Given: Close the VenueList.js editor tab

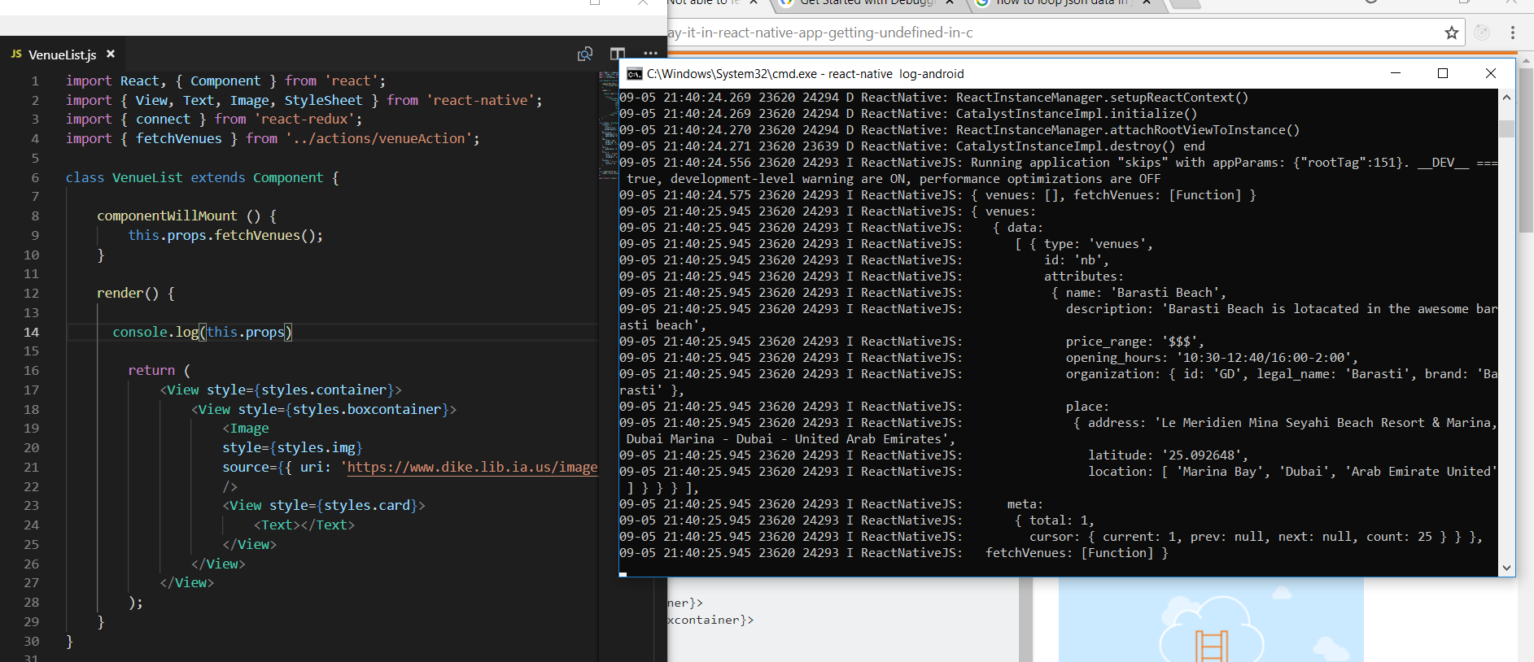Looking at the screenshot, I should coord(111,54).
